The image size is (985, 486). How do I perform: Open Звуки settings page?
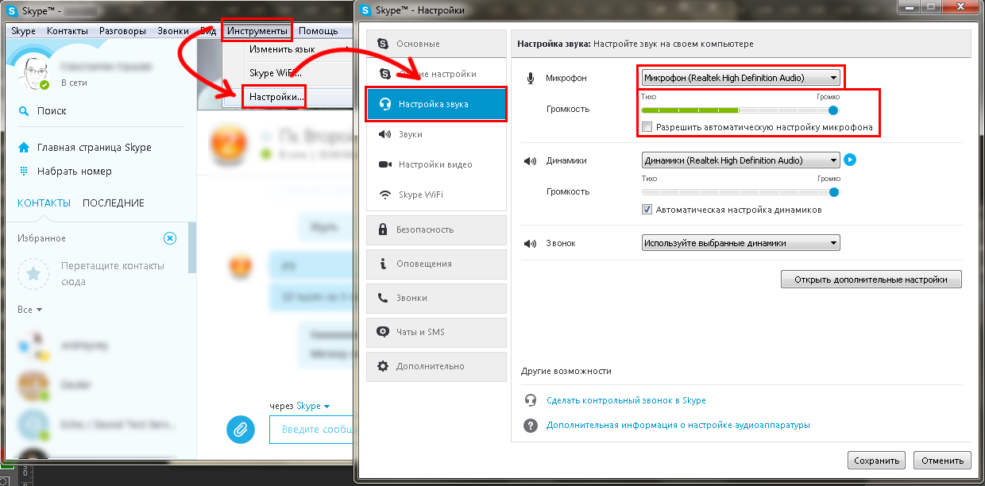(x=436, y=134)
